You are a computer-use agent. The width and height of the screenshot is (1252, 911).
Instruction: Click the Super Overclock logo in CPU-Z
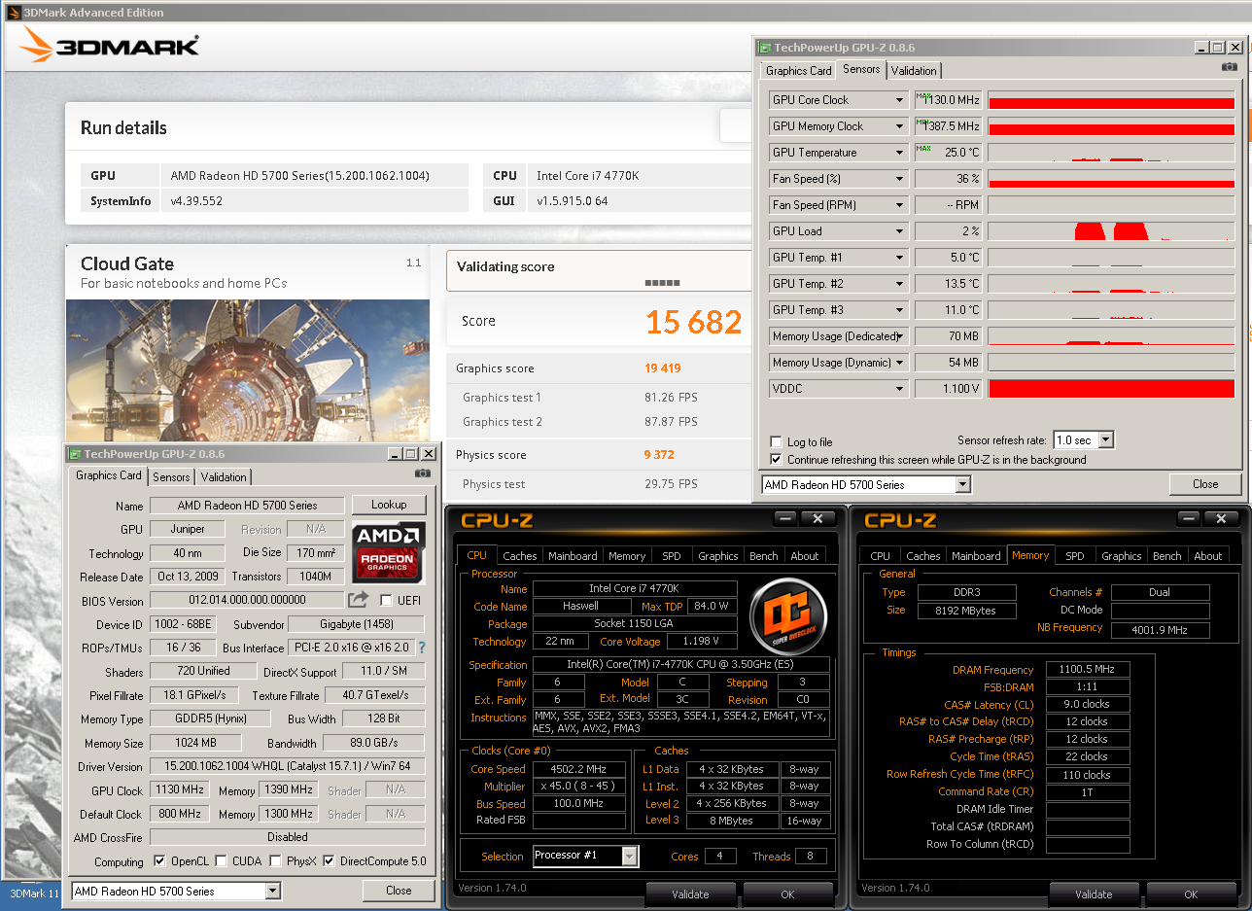click(x=788, y=616)
